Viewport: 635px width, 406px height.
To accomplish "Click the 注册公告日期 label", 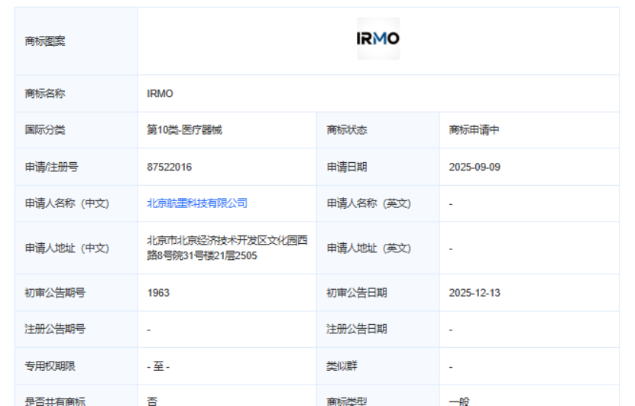I will (357, 329).
